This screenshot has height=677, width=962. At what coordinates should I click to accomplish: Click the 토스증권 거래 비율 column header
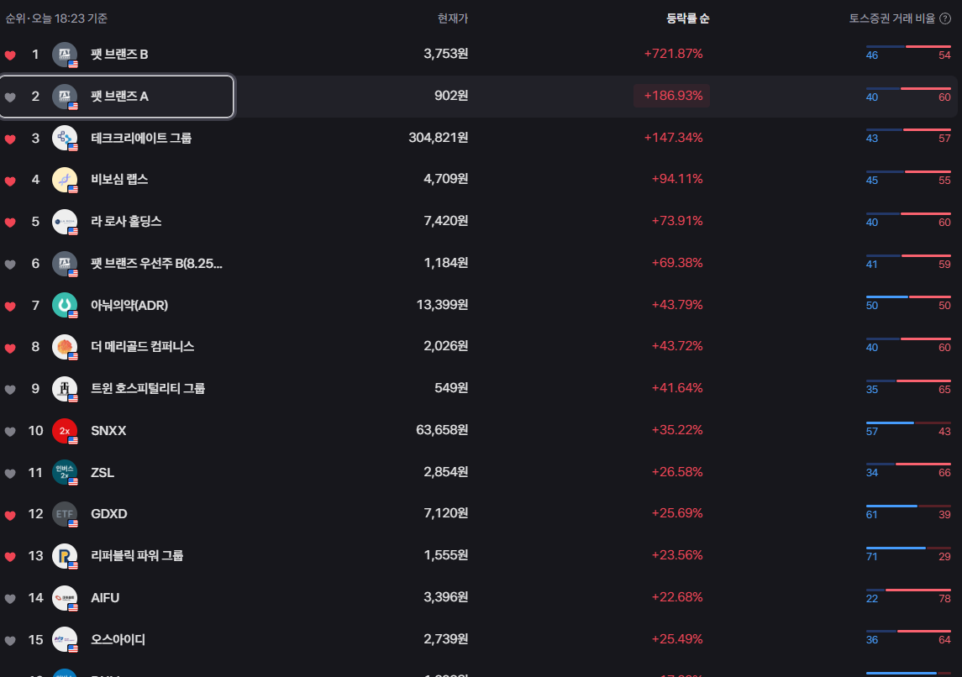[892, 18]
